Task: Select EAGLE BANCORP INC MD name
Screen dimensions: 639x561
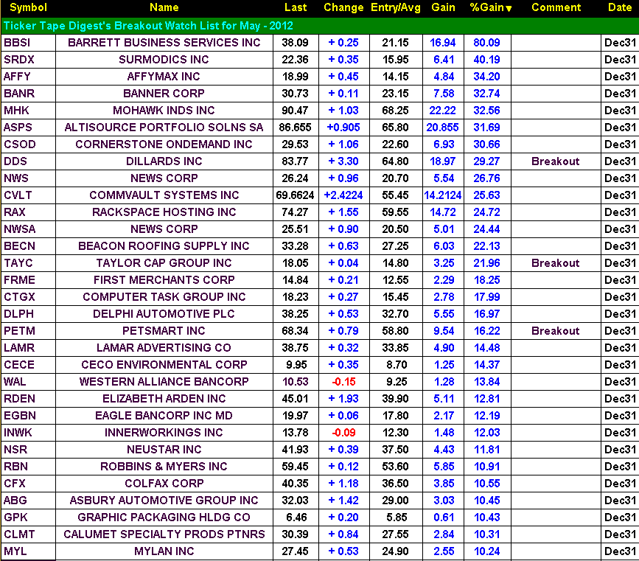Action: [x=164, y=416]
